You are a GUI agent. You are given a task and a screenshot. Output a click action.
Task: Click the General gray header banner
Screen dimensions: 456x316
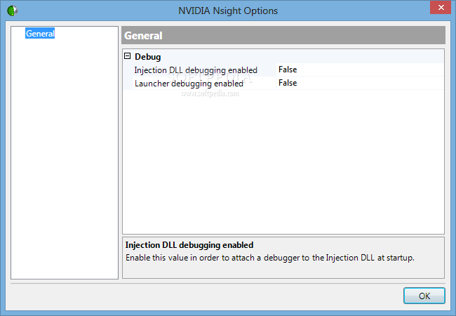[x=283, y=35]
